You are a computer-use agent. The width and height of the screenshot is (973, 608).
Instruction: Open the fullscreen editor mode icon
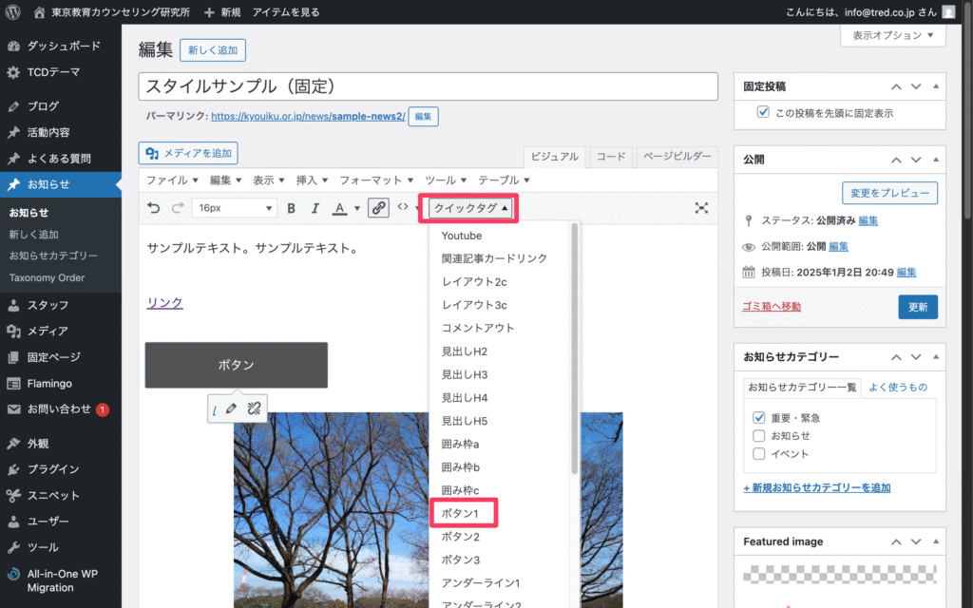[701, 208]
